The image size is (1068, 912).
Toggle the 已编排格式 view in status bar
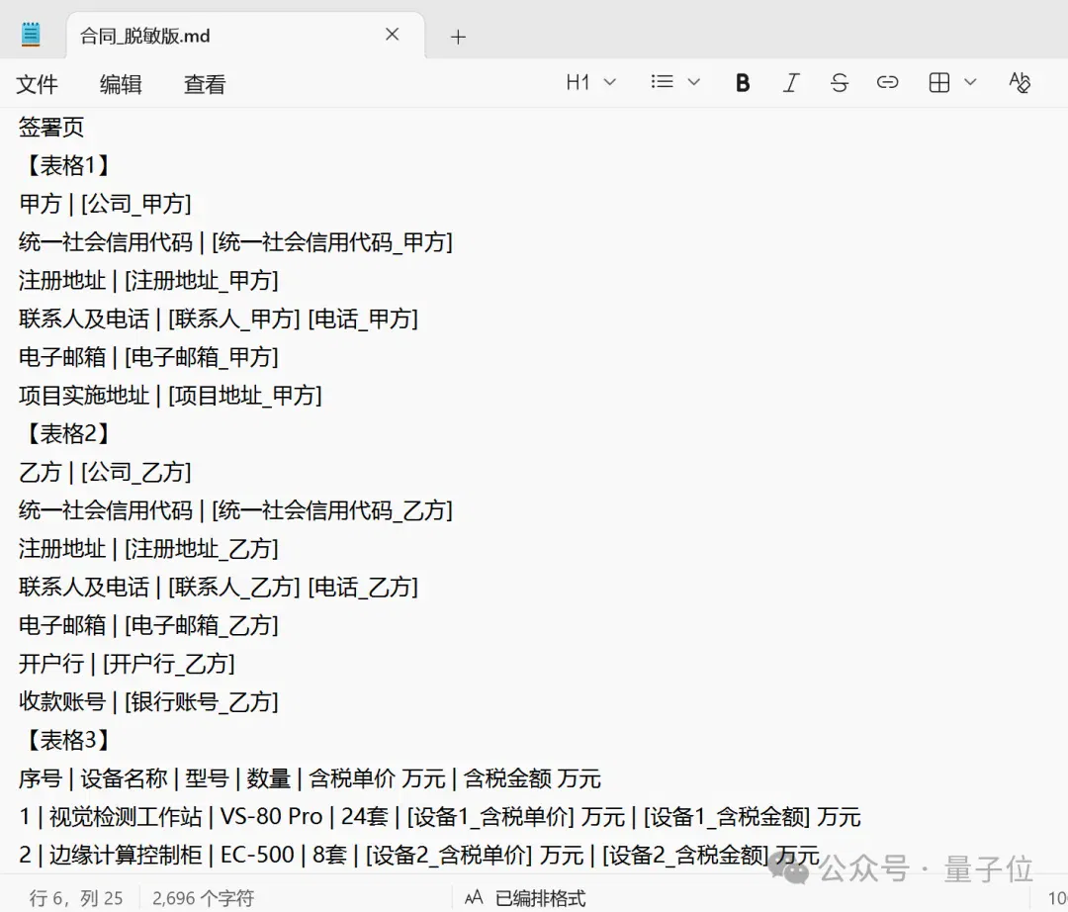point(525,898)
